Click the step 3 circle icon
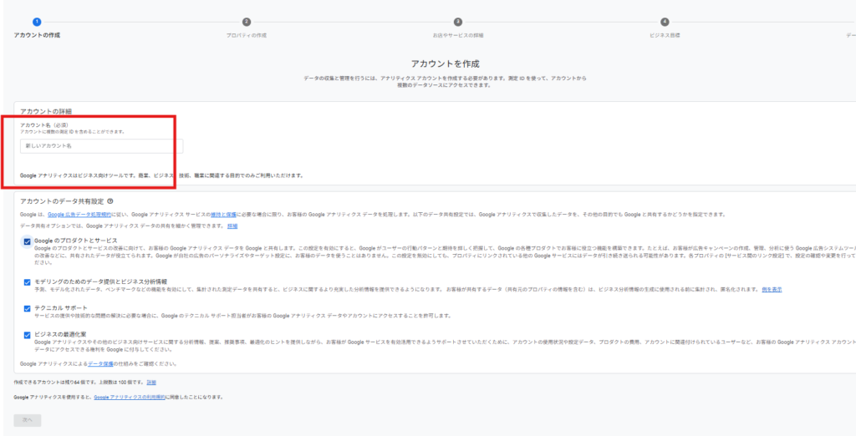This screenshot has width=856, height=436. tap(457, 22)
